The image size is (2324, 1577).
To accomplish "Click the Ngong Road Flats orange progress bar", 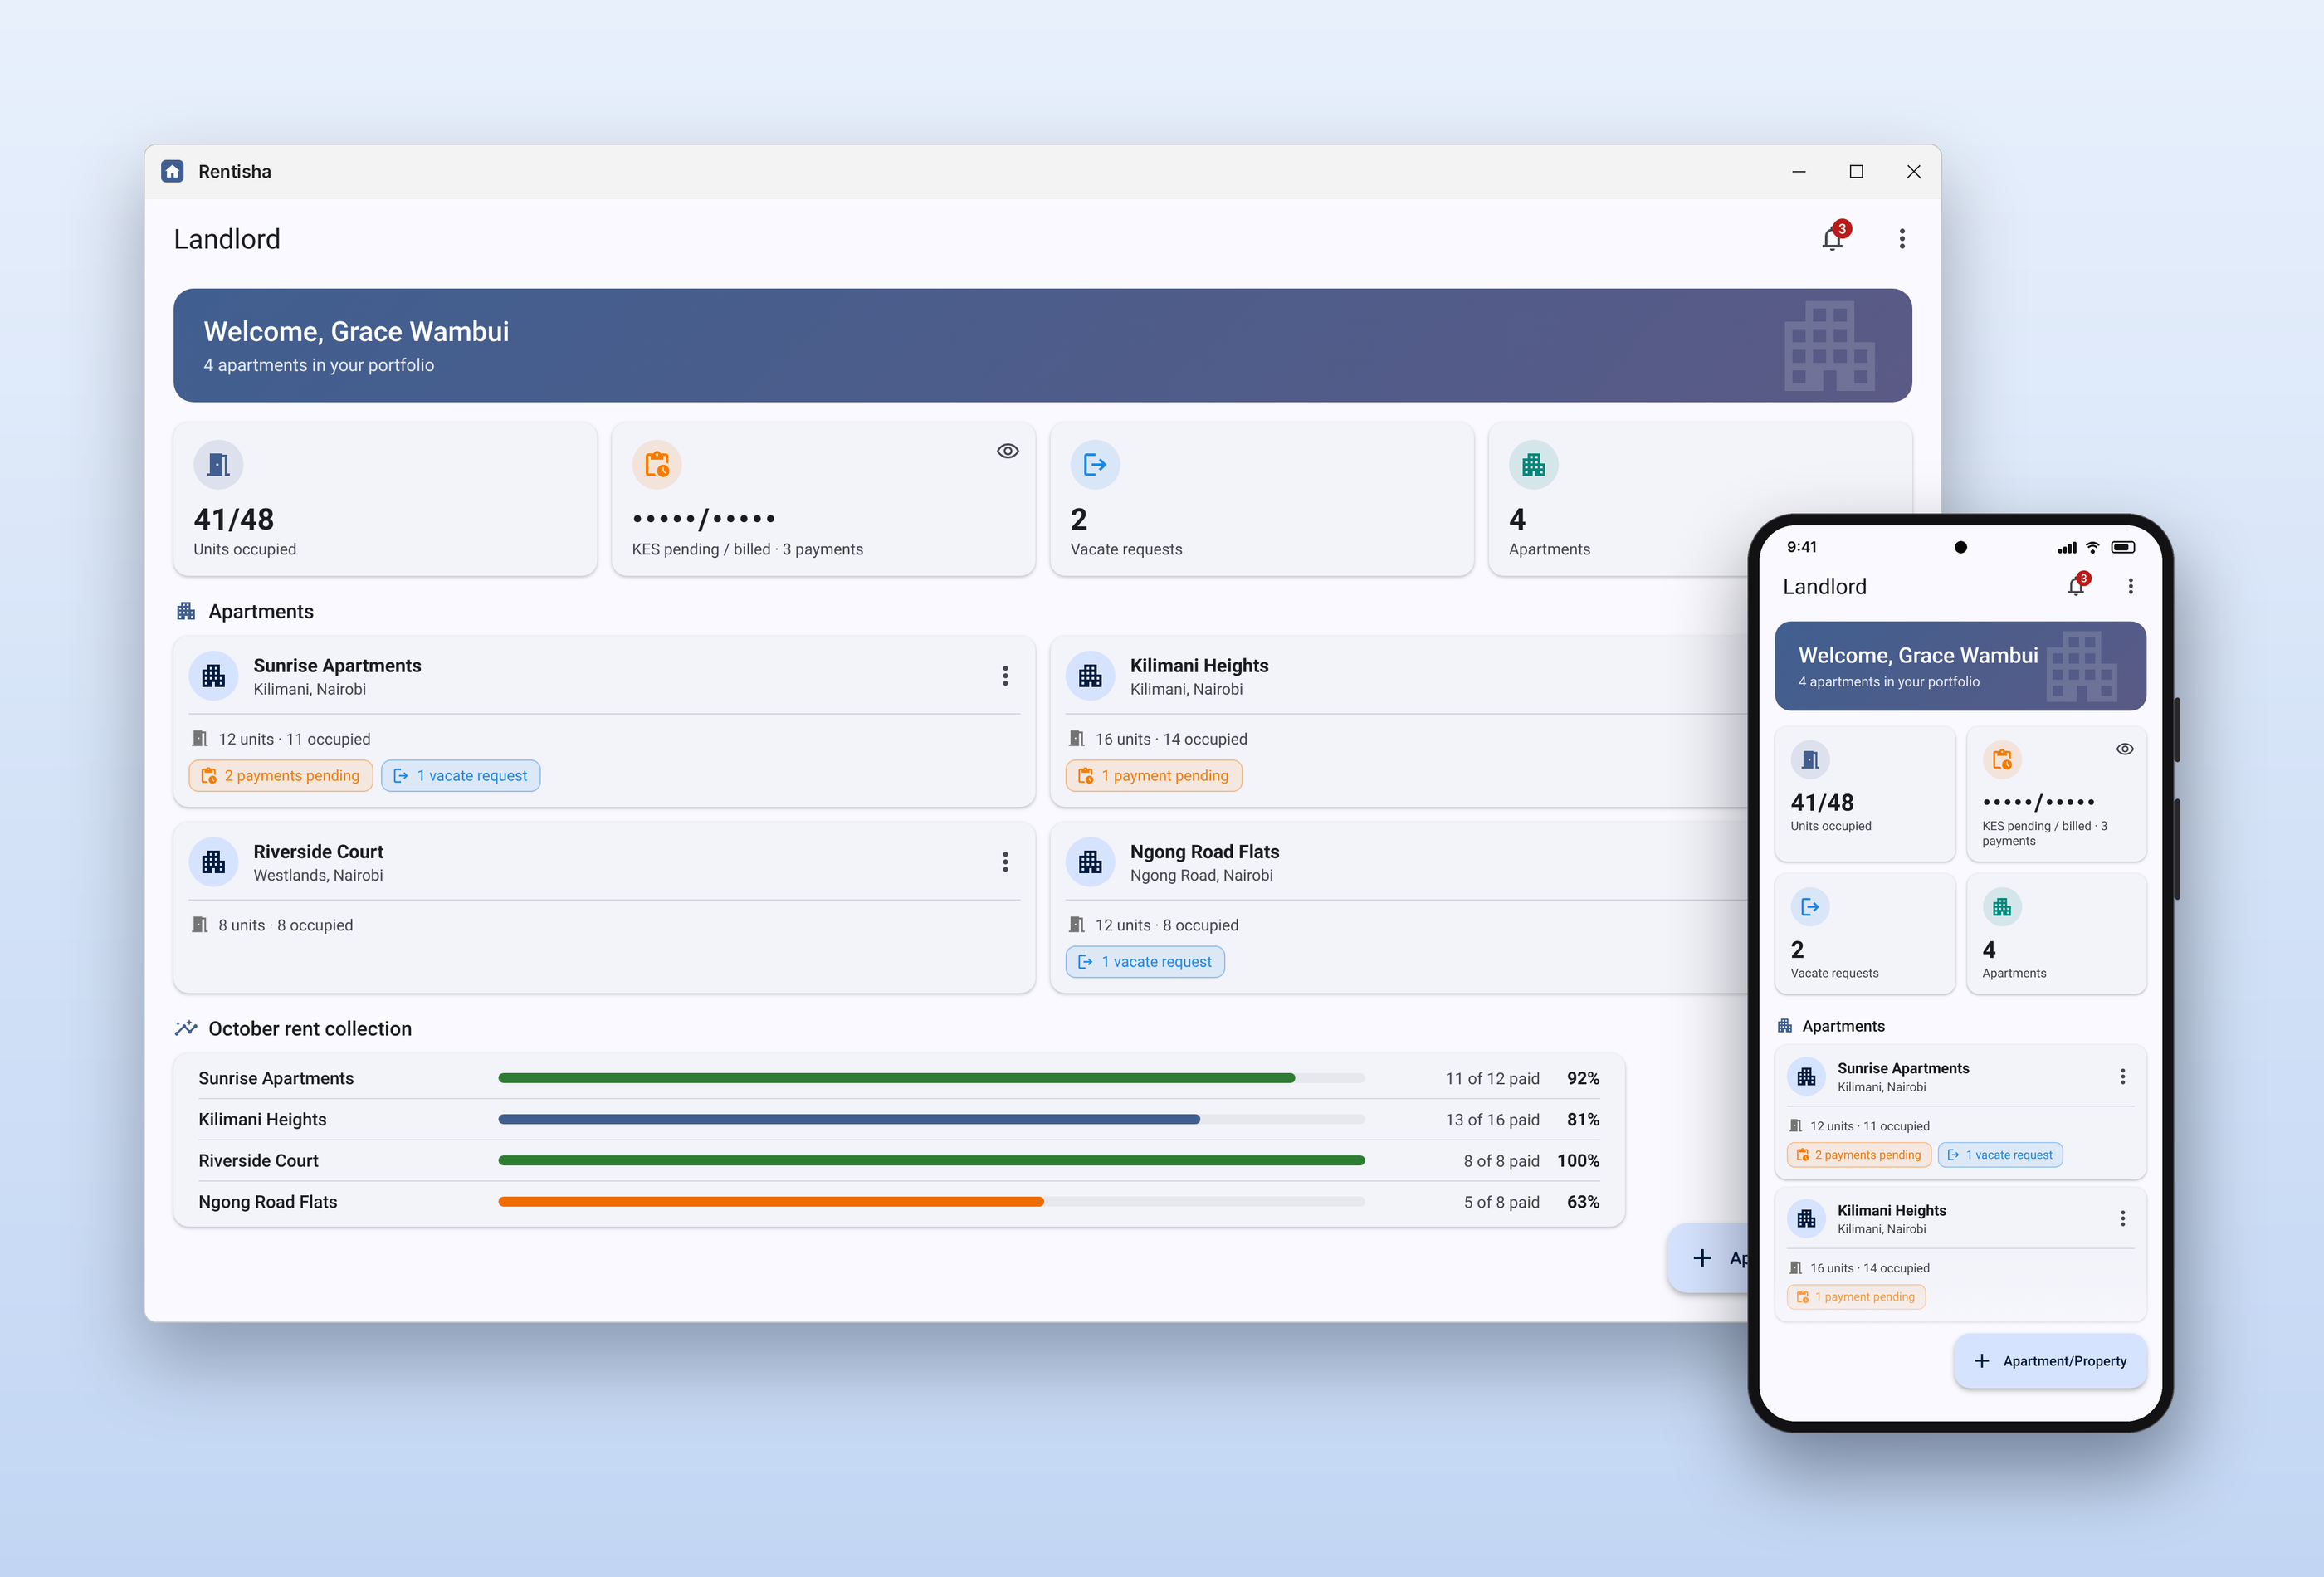I will 771,1202.
